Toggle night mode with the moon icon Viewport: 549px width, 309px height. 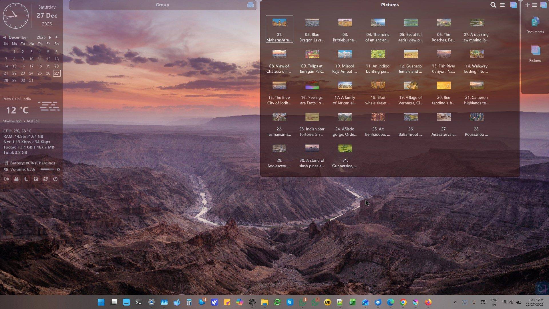(26, 179)
